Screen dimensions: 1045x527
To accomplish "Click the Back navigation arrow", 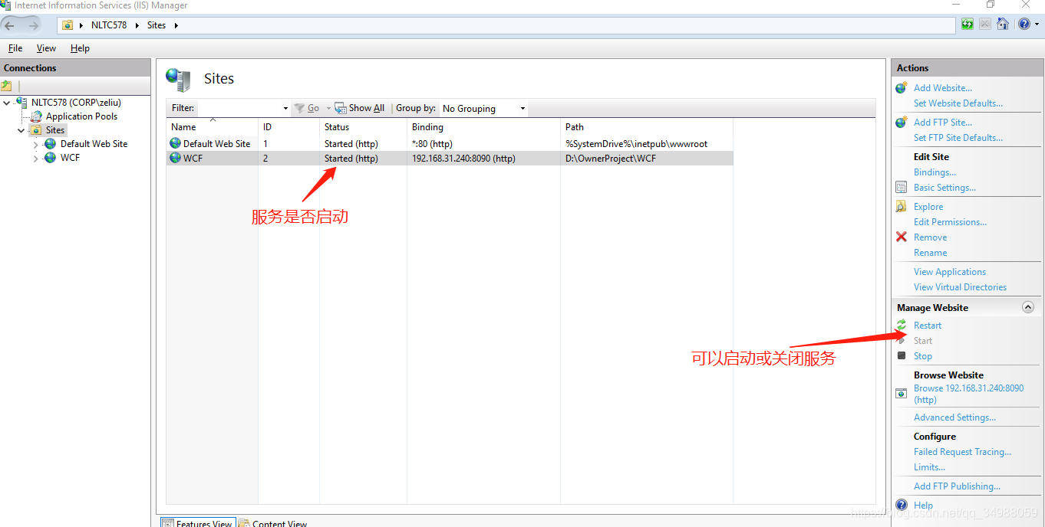I will tap(10, 25).
